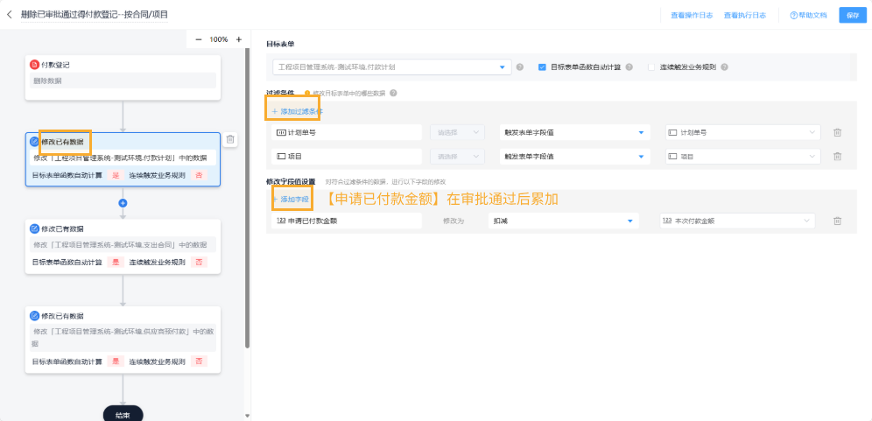Viewport: 872px width, 421px height.
Task: Open the 本次付款金额 value dropdown
Action: [737, 221]
